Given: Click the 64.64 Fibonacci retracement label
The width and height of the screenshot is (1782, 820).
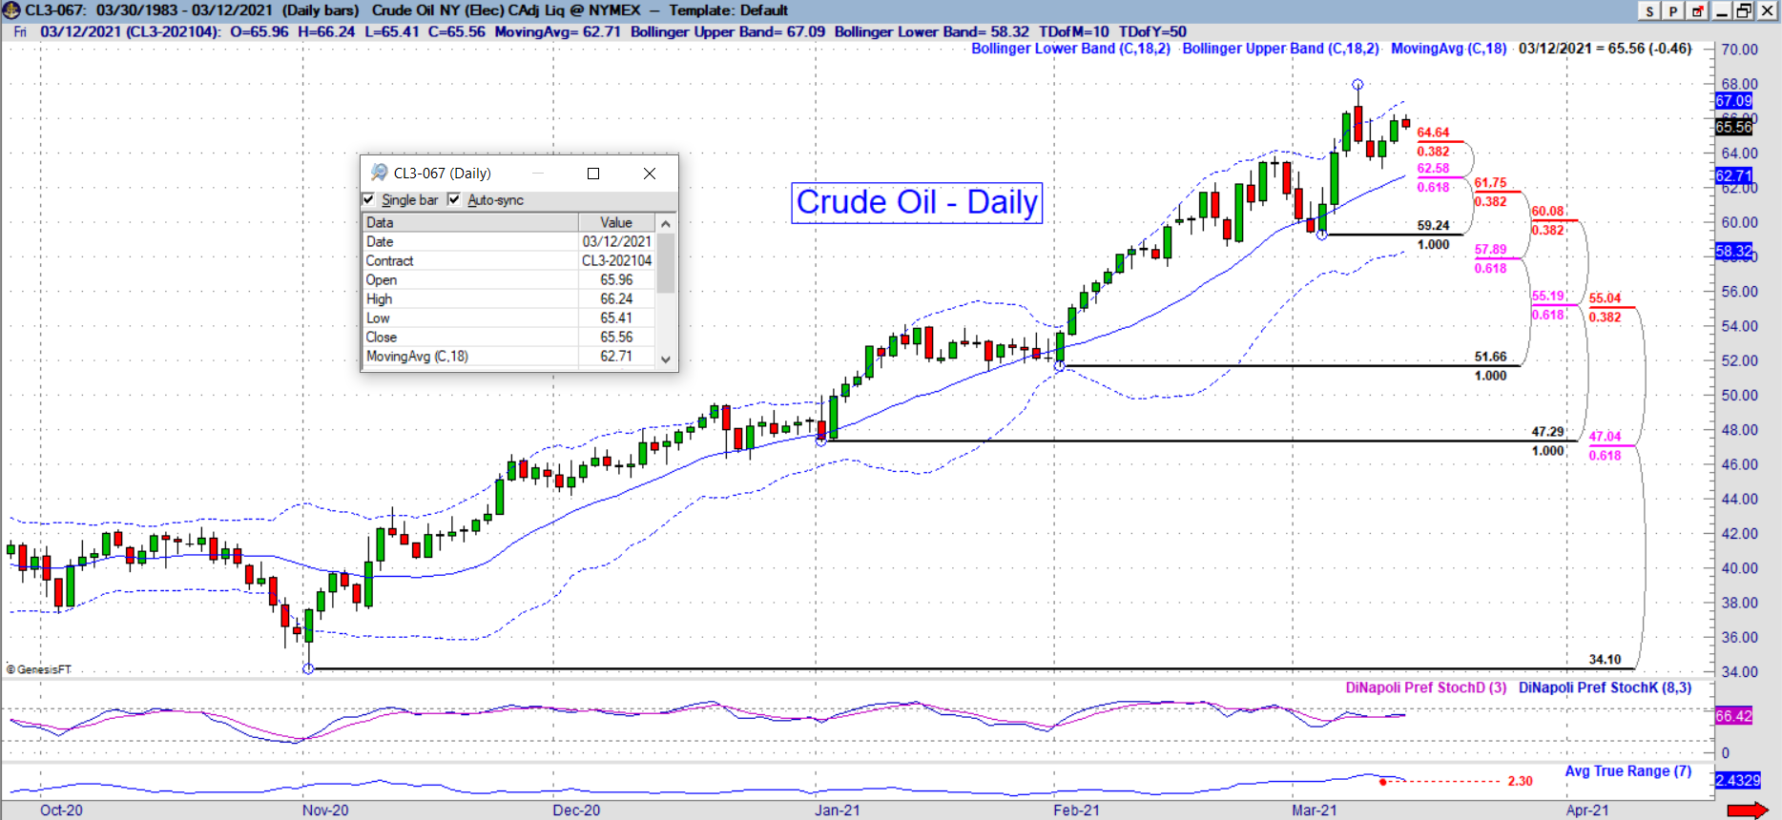Looking at the screenshot, I should [x=1433, y=133].
